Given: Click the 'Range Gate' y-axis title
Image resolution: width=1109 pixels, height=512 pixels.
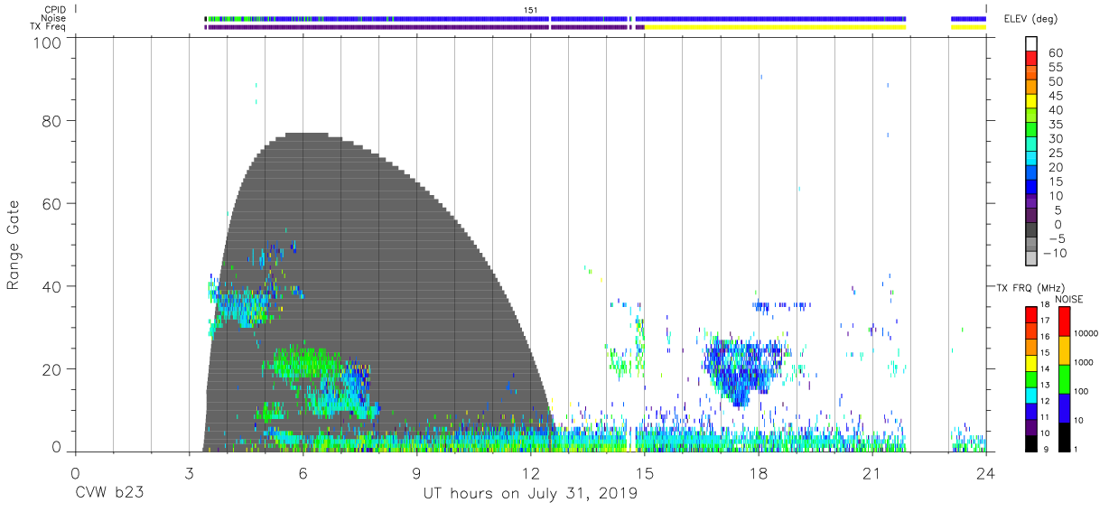Looking at the screenshot, I should 14,245.
